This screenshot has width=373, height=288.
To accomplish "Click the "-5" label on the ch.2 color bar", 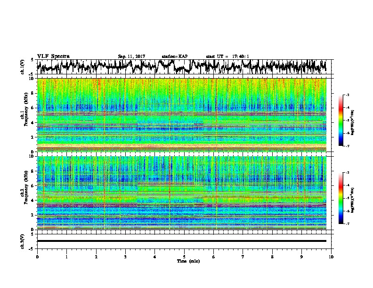I will 347,198.
